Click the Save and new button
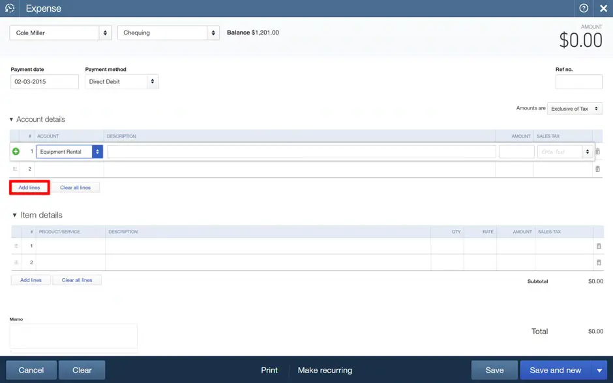This screenshot has height=383, width=613. pos(556,370)
